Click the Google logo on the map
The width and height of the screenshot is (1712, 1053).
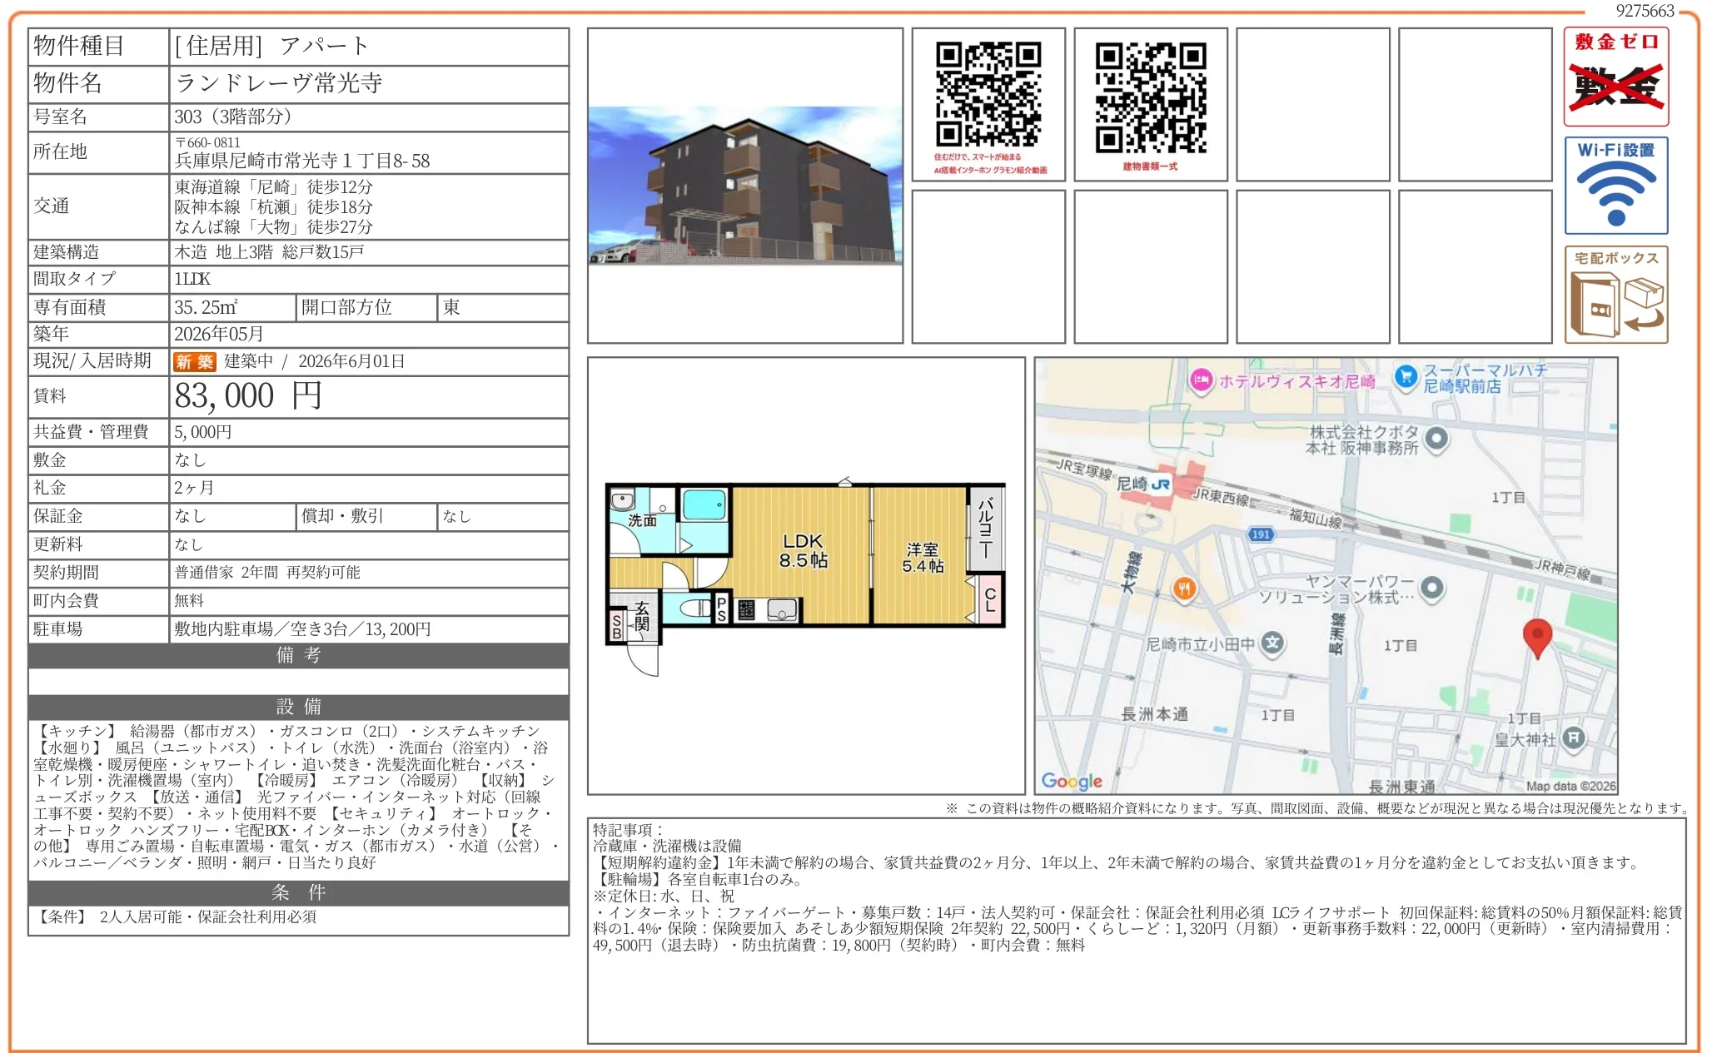(x=1069, y=781)
